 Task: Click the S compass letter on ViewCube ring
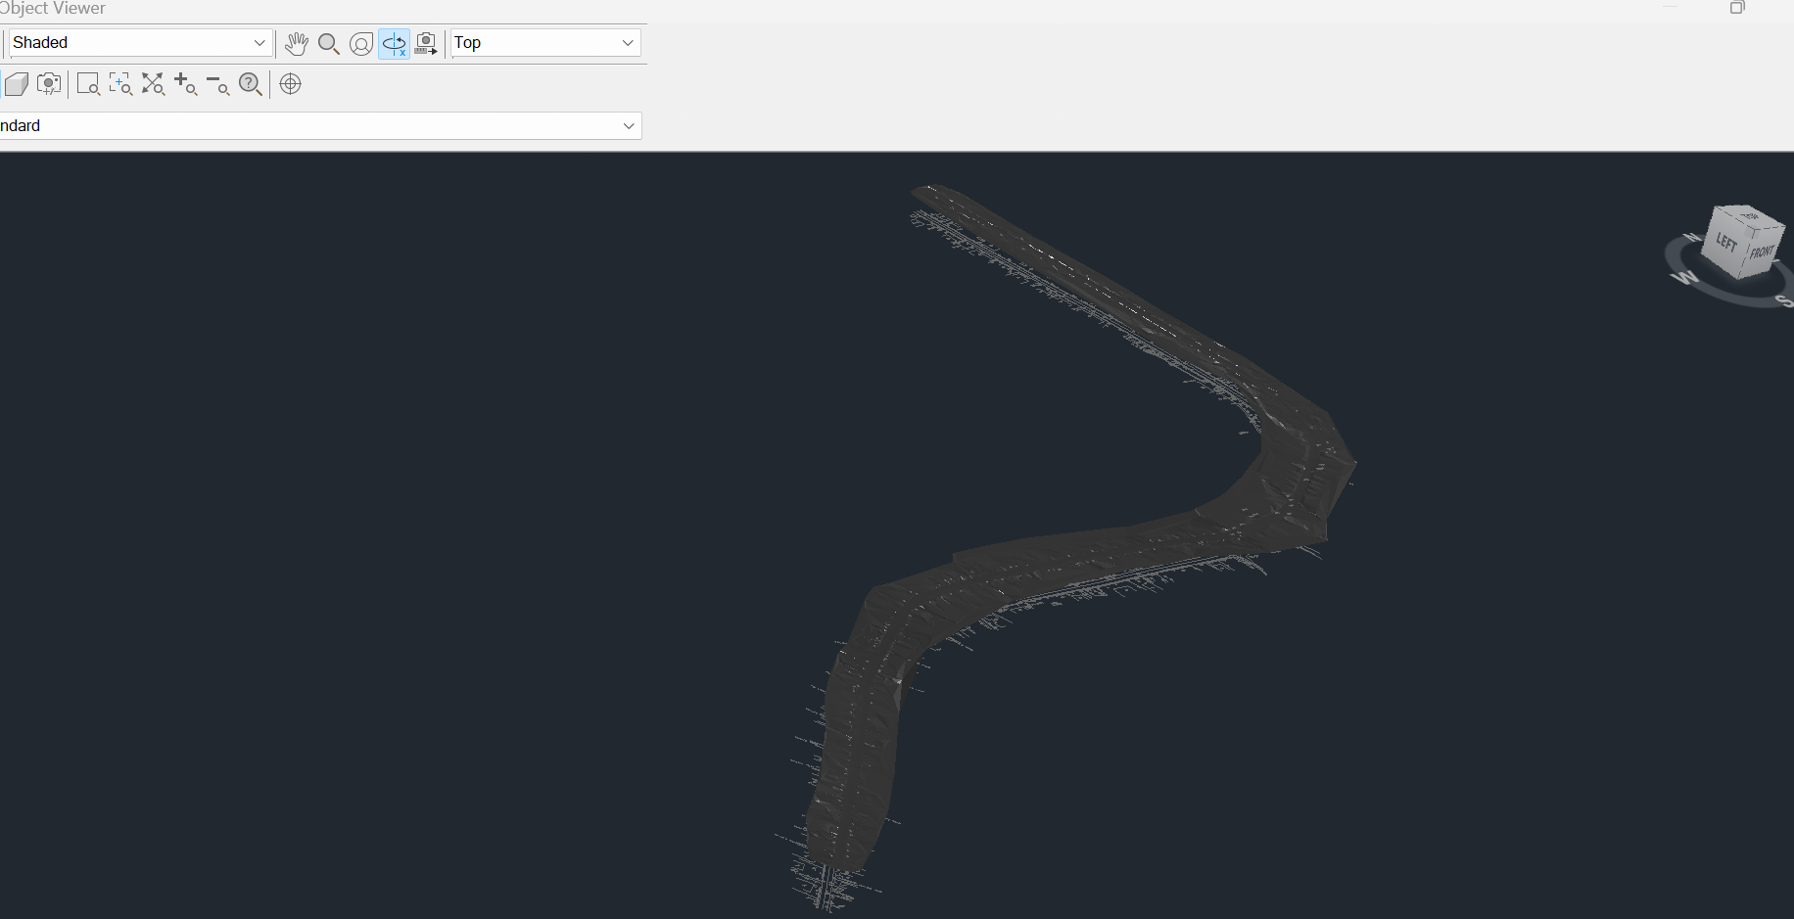[1785, 301]
